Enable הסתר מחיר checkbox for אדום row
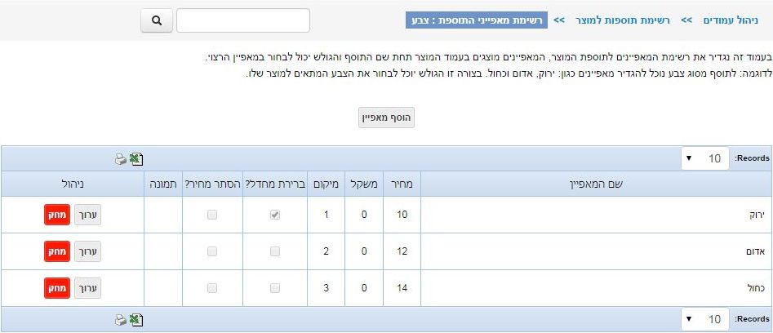The width and height of the screenshot is (773, 333). tap(212, 251)
